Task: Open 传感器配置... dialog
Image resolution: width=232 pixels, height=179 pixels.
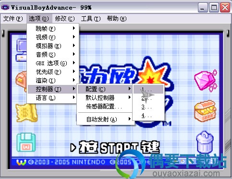Action: coord(105,107)
